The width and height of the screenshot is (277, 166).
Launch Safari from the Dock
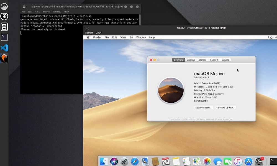pyautogui.click(x=135, y=161)
